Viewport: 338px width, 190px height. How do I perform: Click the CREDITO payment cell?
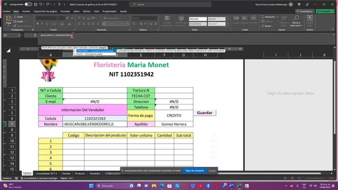pos(174,116)
